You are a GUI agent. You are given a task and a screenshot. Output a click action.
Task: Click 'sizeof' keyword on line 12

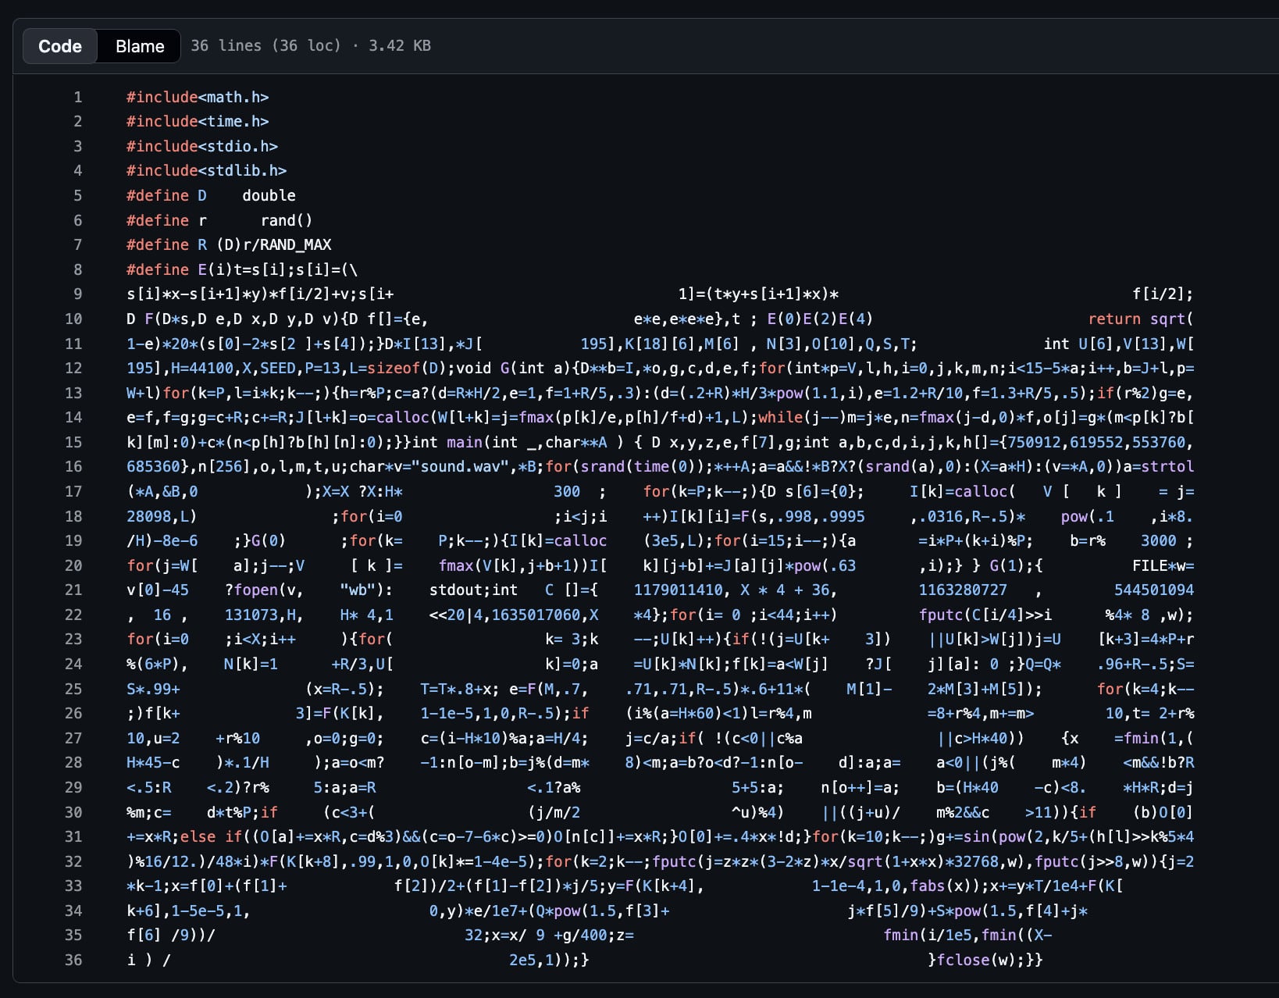coord(394,368)
